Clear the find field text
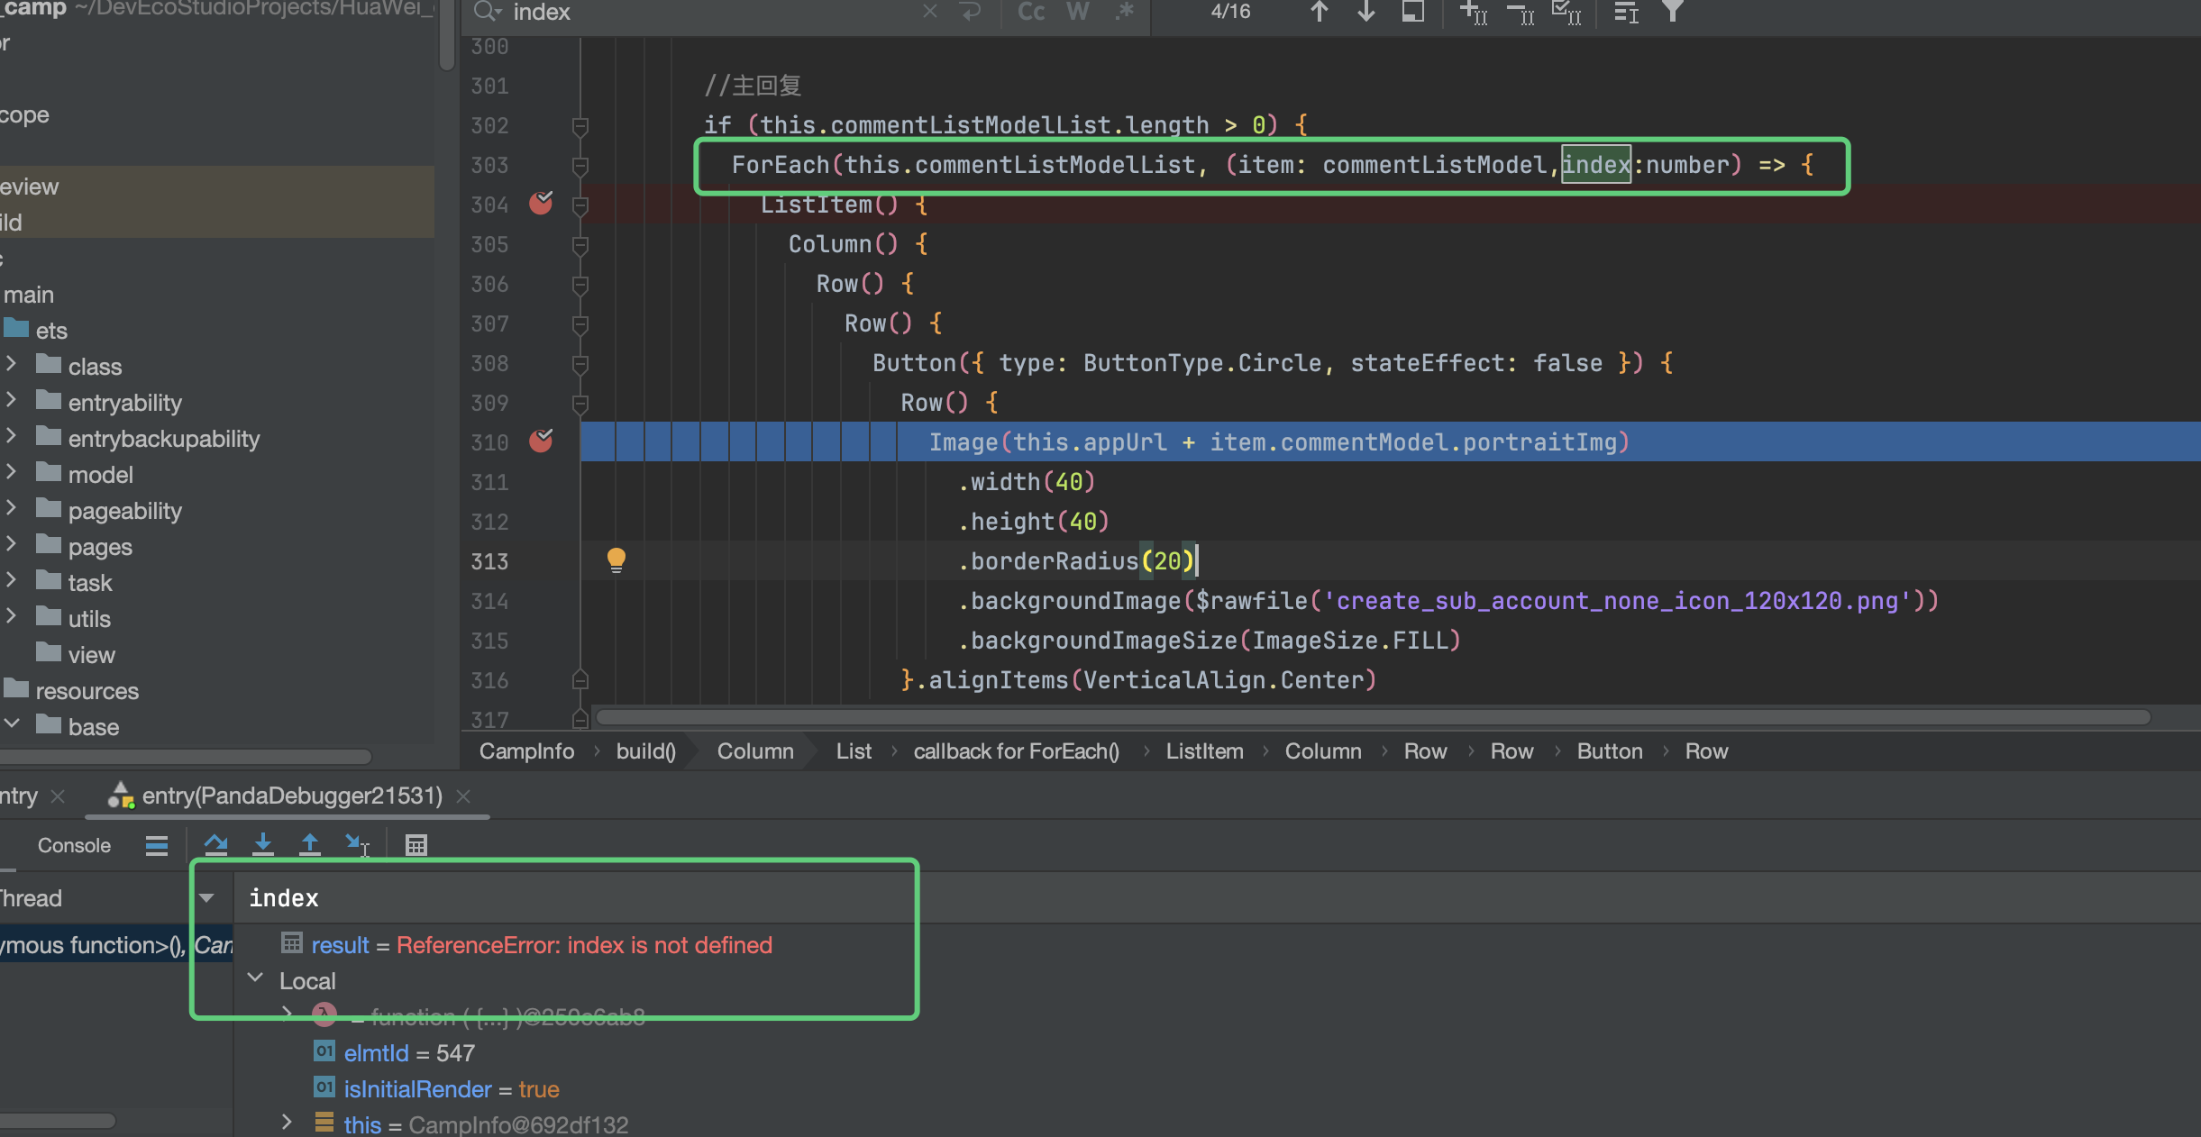Image resolution: width=2201 pixels, height=1137 pixels. tap(929, 12)
